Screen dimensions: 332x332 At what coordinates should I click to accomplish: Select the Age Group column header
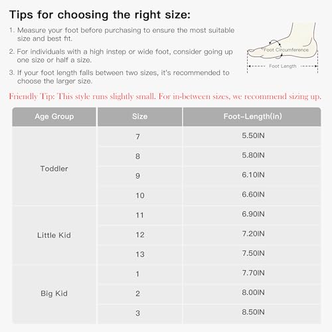54,117
